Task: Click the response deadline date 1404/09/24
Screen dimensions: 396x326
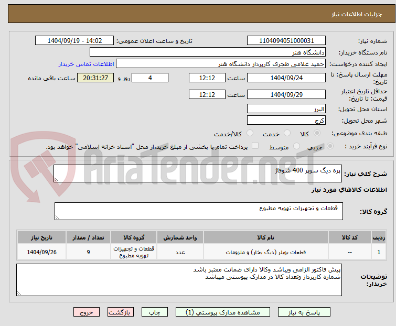Action: pyautogui.click(x=286, y=78)
